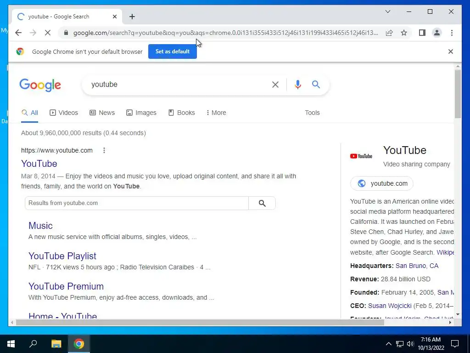Submit search with the blue magnifier icon
This screenshot has width=470, height=353.
tap(316, 85)
